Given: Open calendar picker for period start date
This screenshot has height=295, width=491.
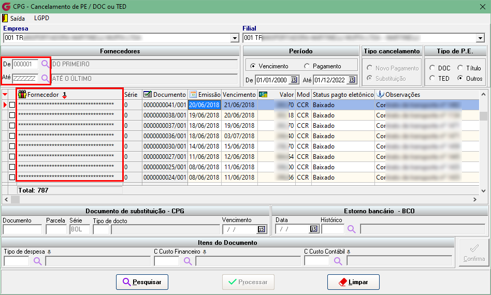Looking at the screenshot, I should [294, 80].
